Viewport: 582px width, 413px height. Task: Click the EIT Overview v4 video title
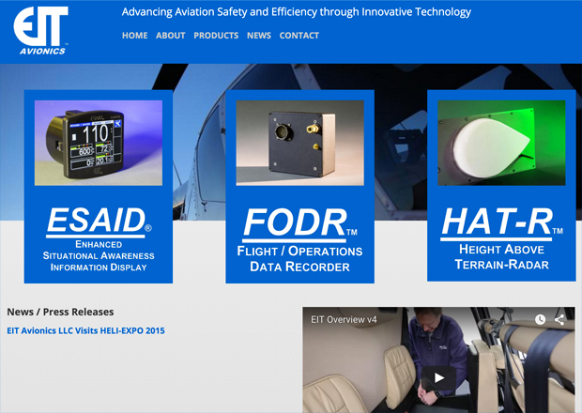(344, 319)
